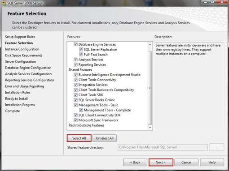The image size is (229, 171).
Task: Select the Database Engine Configuration step
Action: 28,68
